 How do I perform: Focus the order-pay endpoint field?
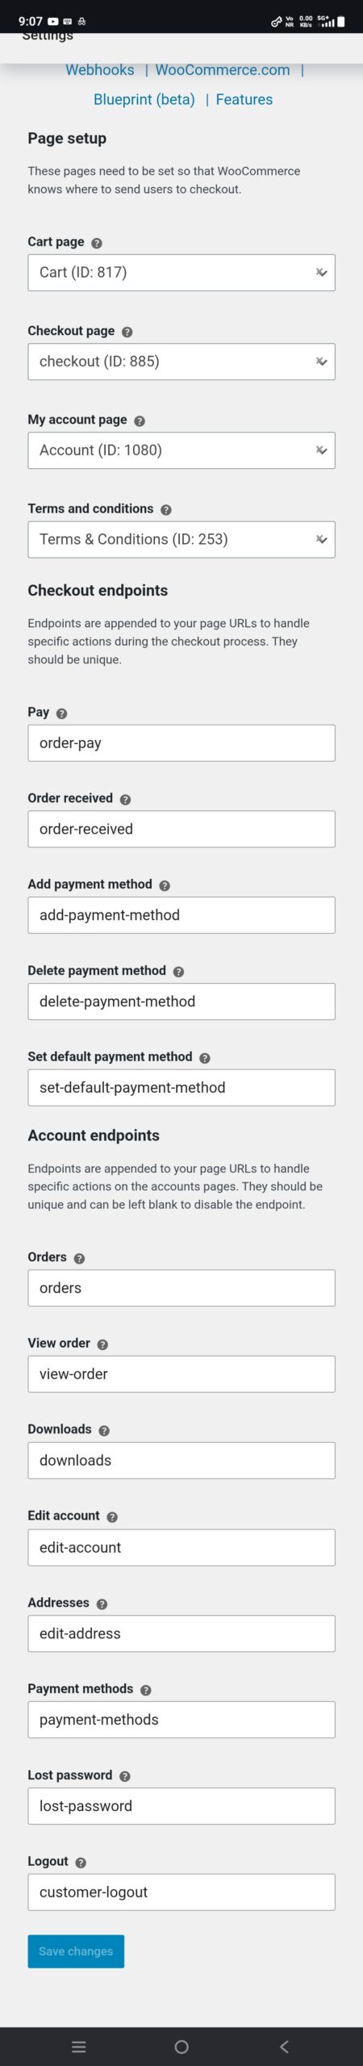[x=181, y=742]
